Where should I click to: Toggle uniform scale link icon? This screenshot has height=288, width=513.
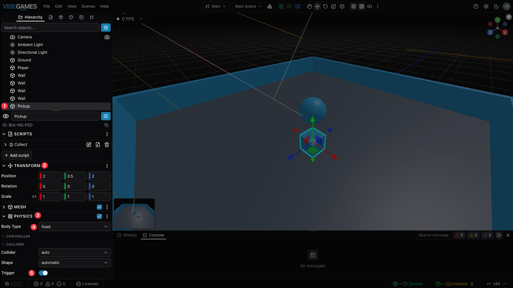[34, 196]
